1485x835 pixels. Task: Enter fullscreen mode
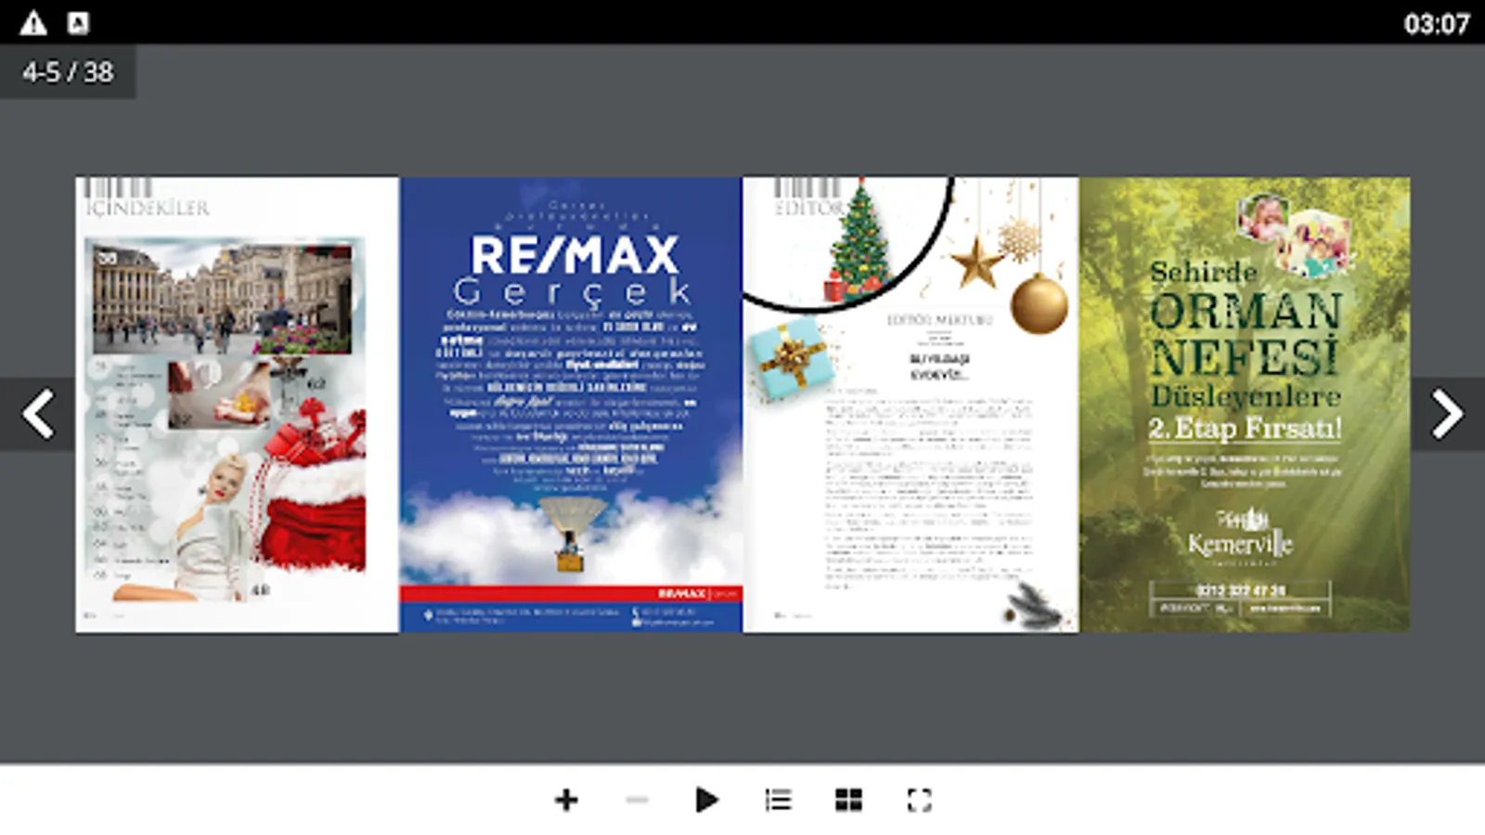tap(919, 800)
